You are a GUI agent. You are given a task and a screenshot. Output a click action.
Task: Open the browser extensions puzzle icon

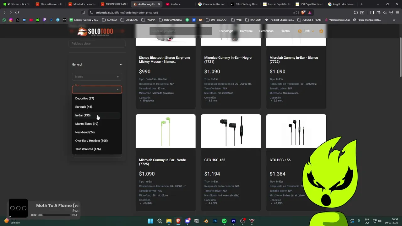356,13
